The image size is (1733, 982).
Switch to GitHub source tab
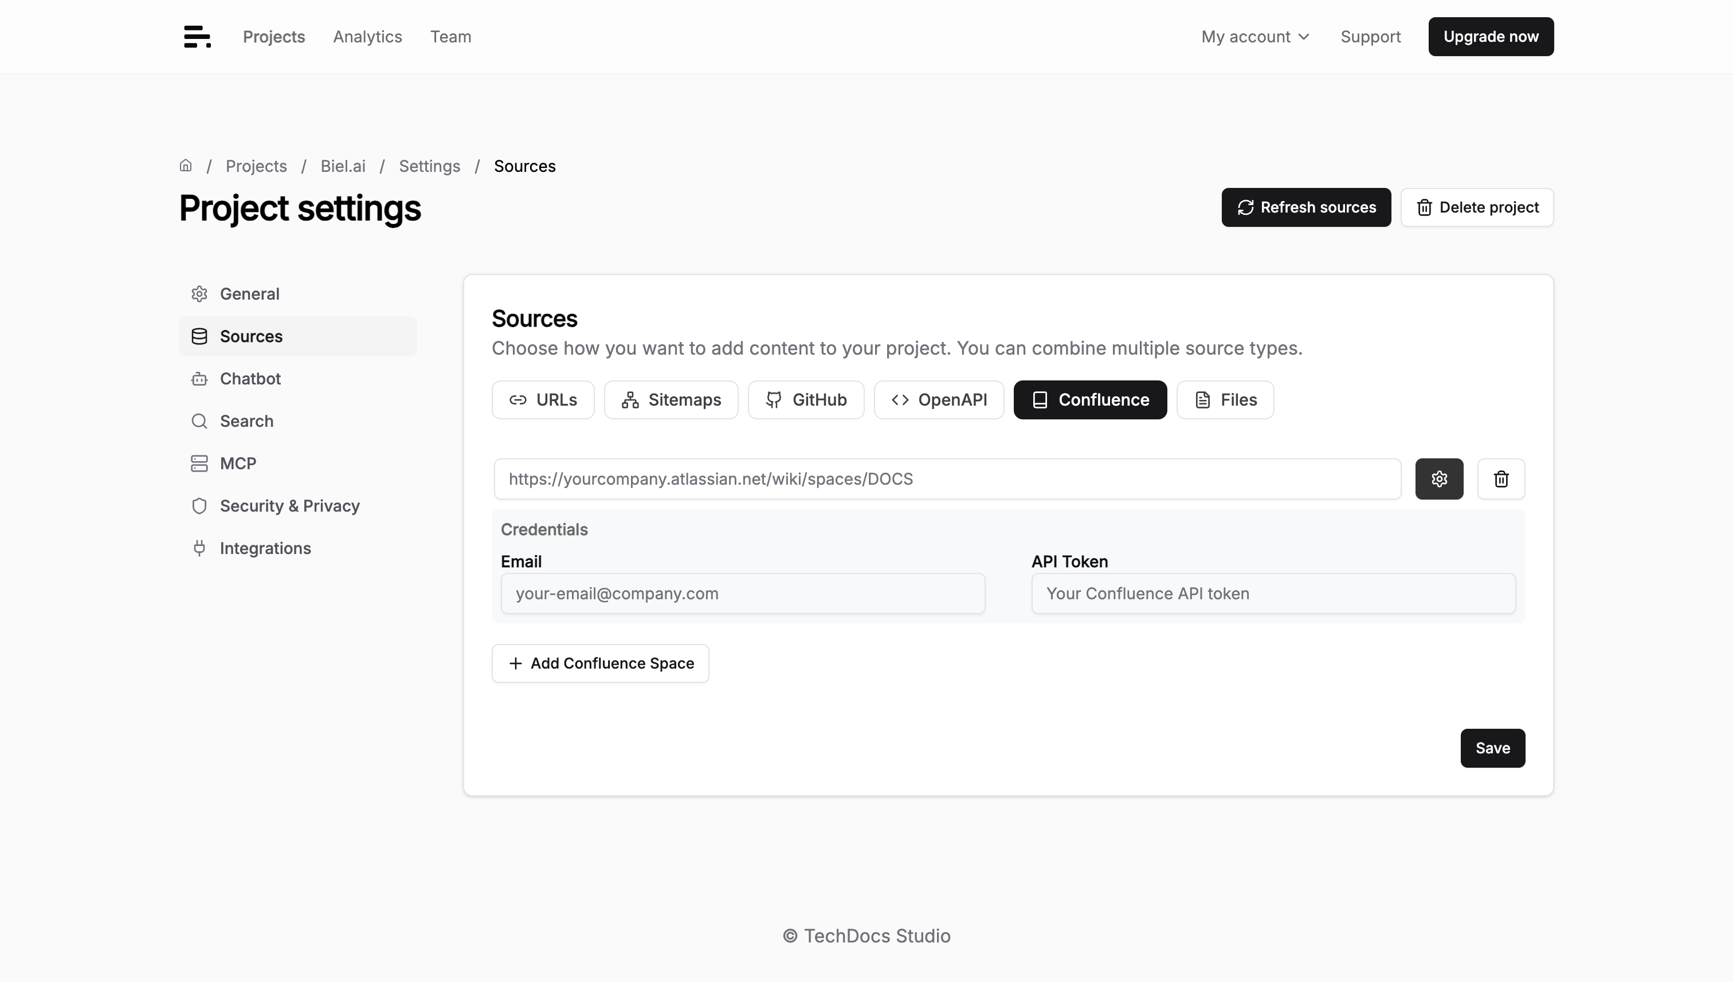[805, 399]
